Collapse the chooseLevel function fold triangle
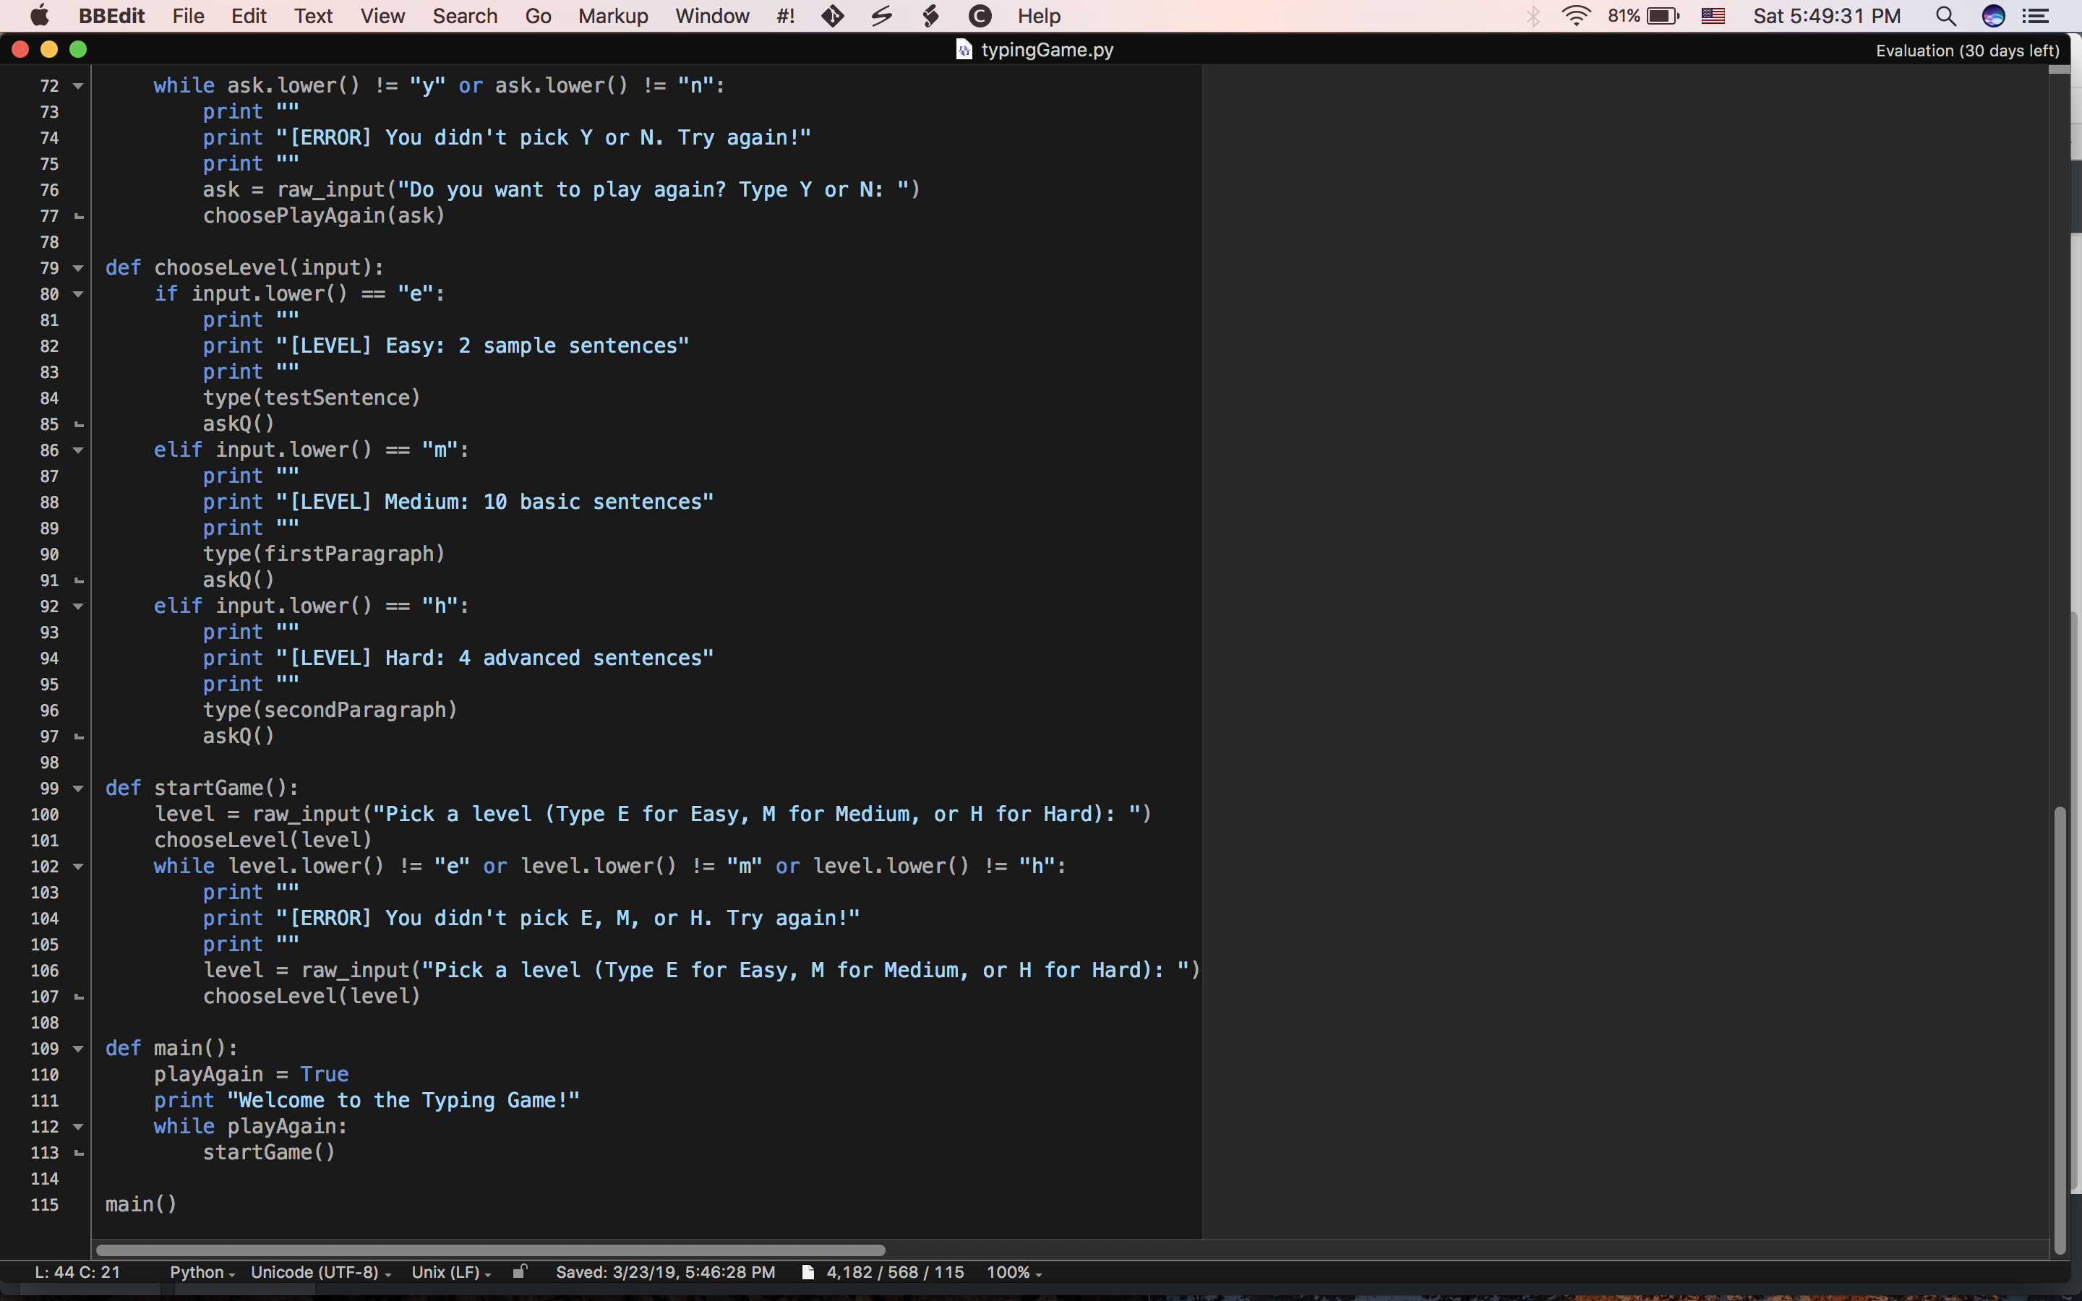Viewport: 2082px width, 1301px height. (78, 268)
